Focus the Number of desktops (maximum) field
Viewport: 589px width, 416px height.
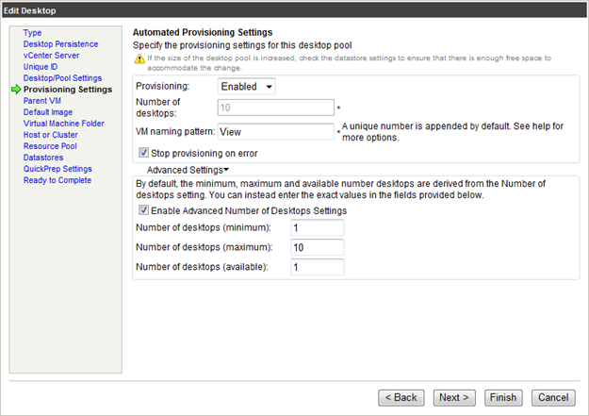pos(317,247)
